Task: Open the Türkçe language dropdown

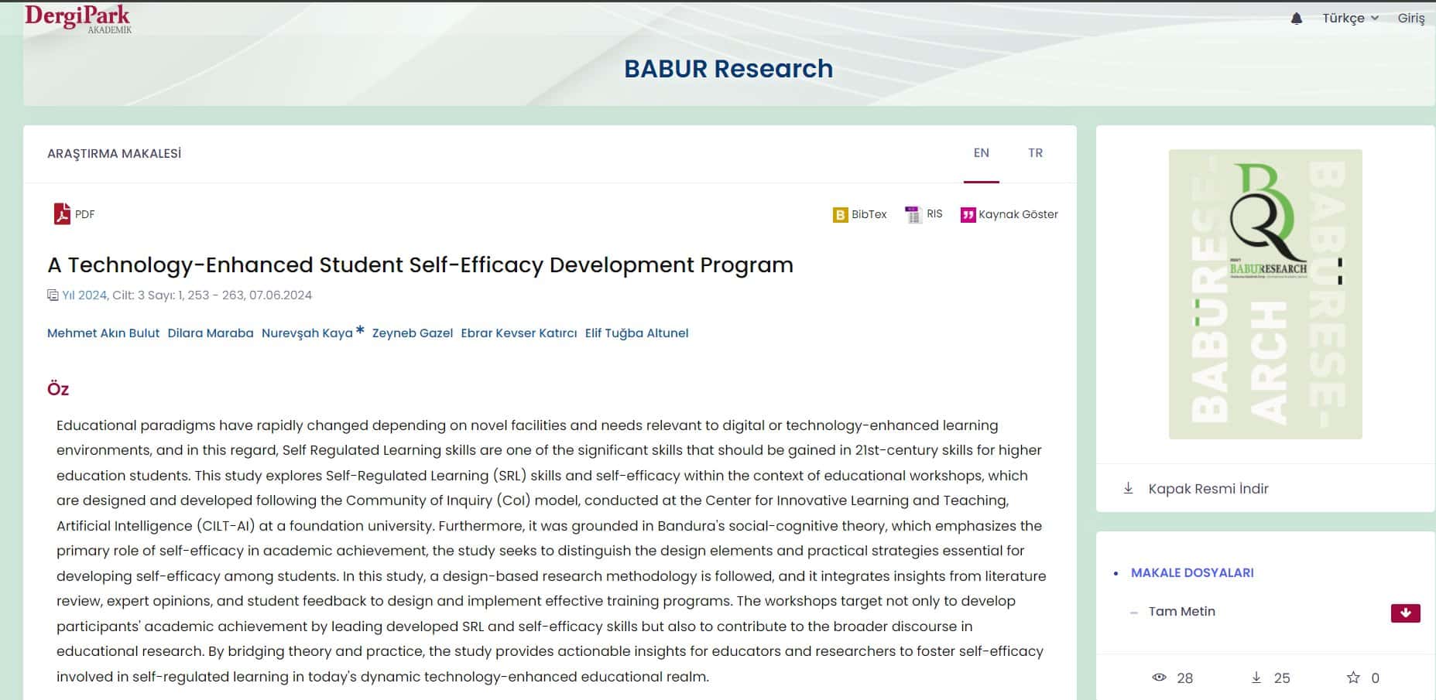Action: (1350, 19)
